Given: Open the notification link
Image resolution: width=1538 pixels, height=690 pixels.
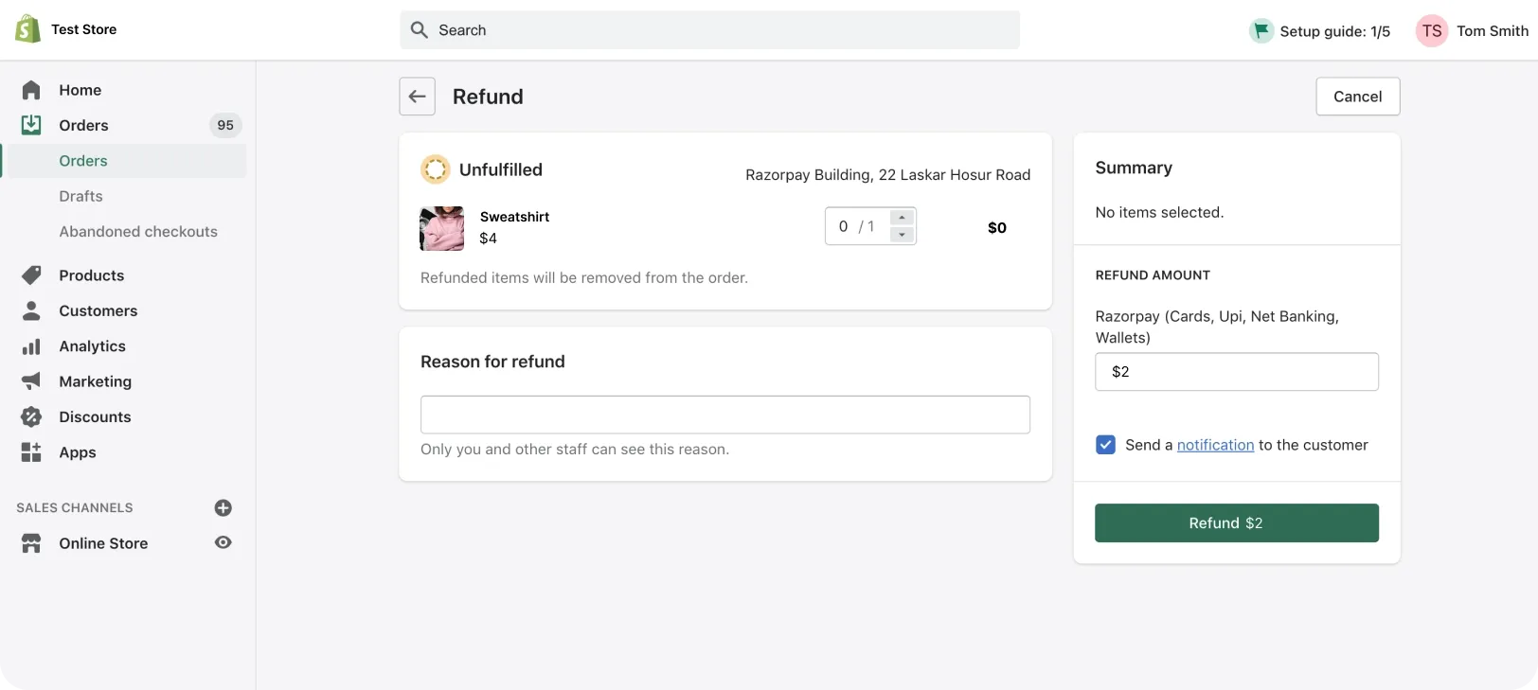Looking at the screenshot, I should coord(1215,445).
